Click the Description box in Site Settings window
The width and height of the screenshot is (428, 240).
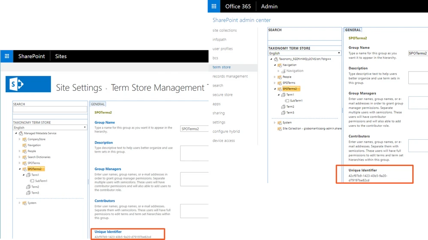195,153
